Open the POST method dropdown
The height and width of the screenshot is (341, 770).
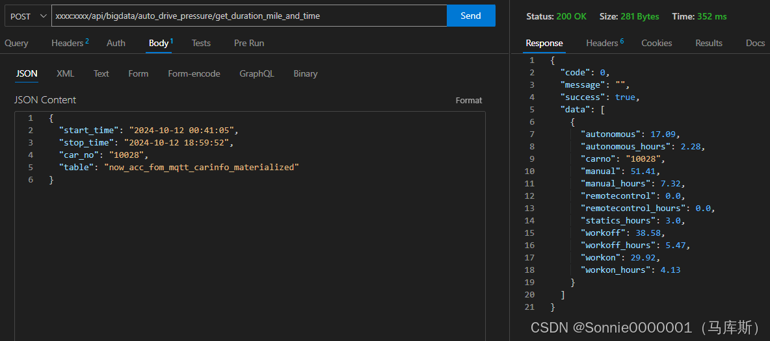click(28, 16)
